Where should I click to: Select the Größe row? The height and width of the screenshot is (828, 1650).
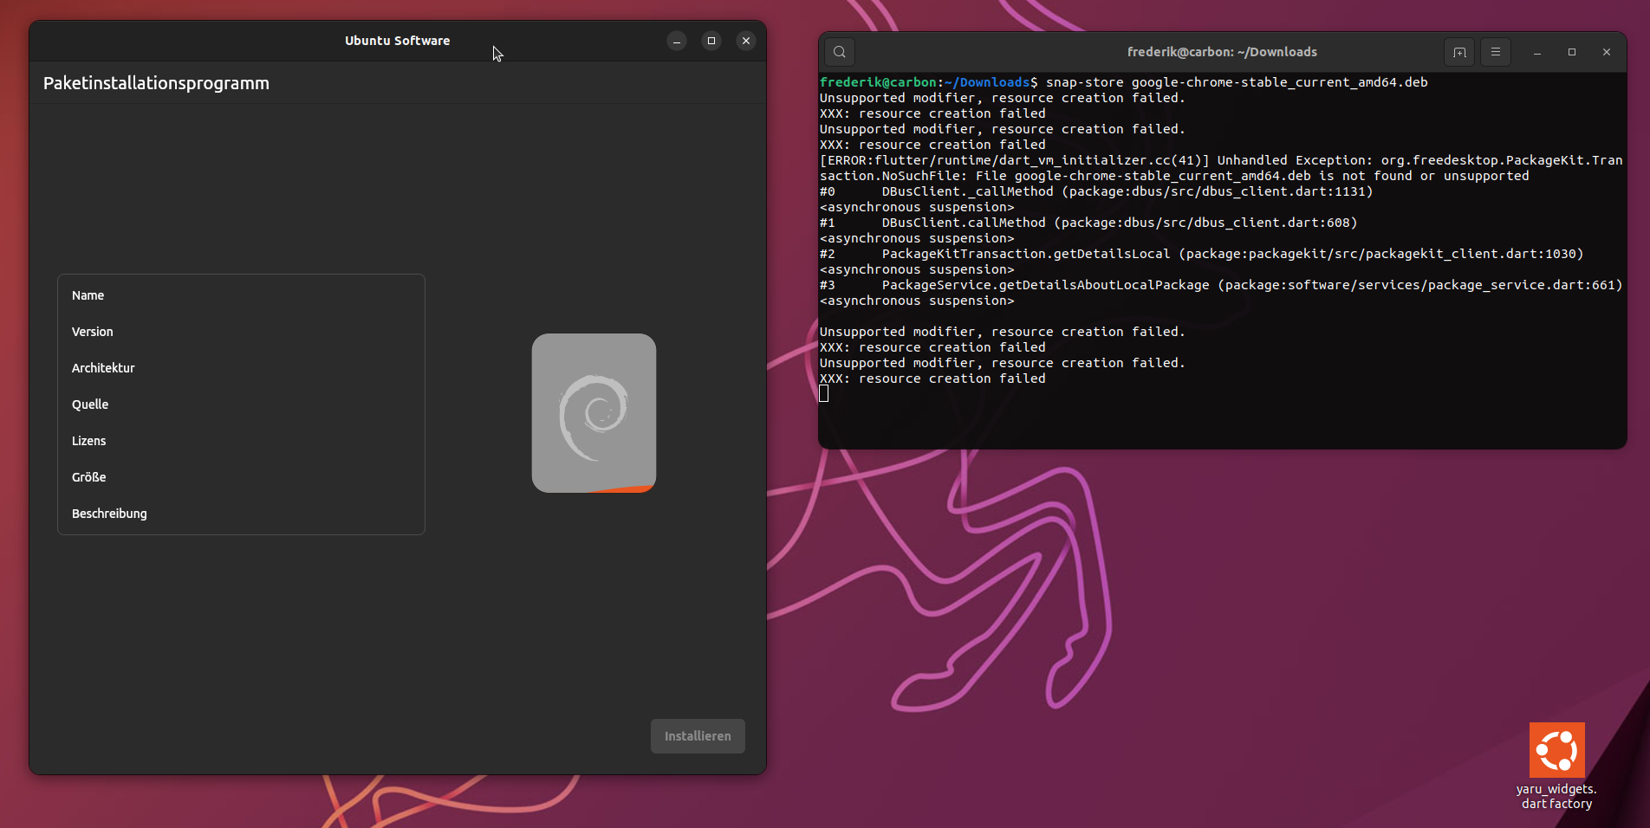241,477
